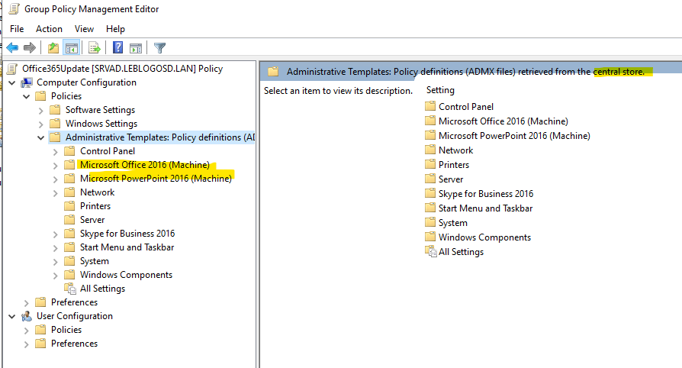The height and width of the screenshot is (368, 682).
Task: Expand Microsoft PowerPoint 2016 (Machine) tree node
Action: tap(55, 179)
